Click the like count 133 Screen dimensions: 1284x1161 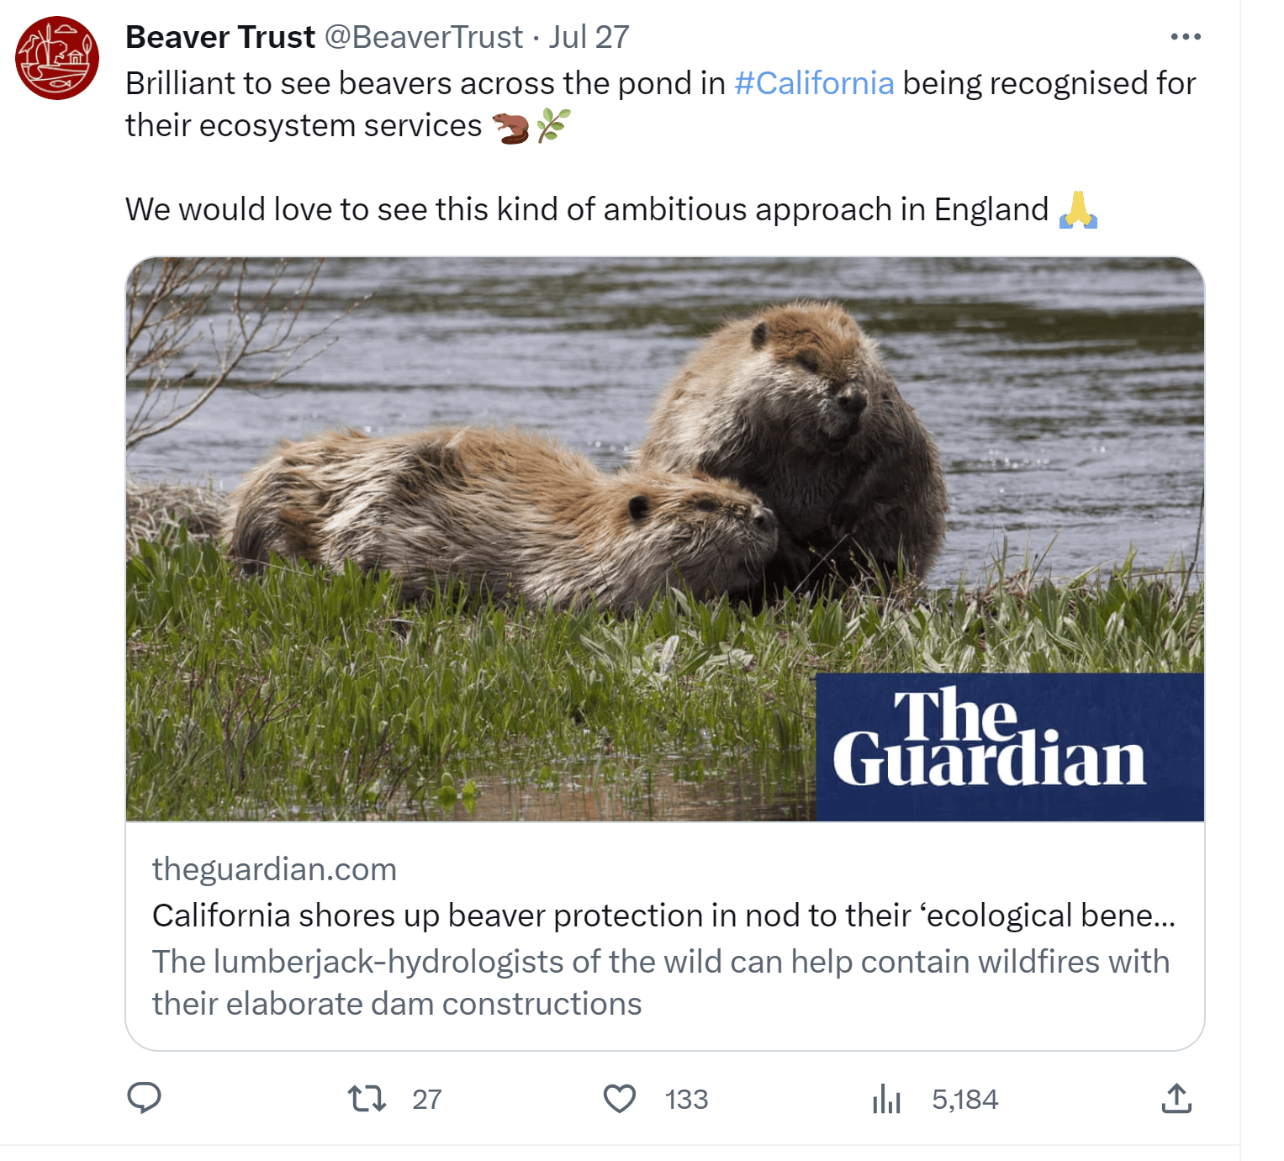[x=686, y=1099]
